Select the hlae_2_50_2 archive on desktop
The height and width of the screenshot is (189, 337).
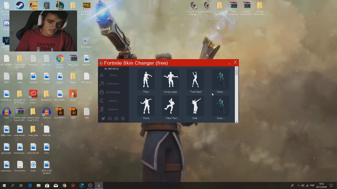coord(73,60)
